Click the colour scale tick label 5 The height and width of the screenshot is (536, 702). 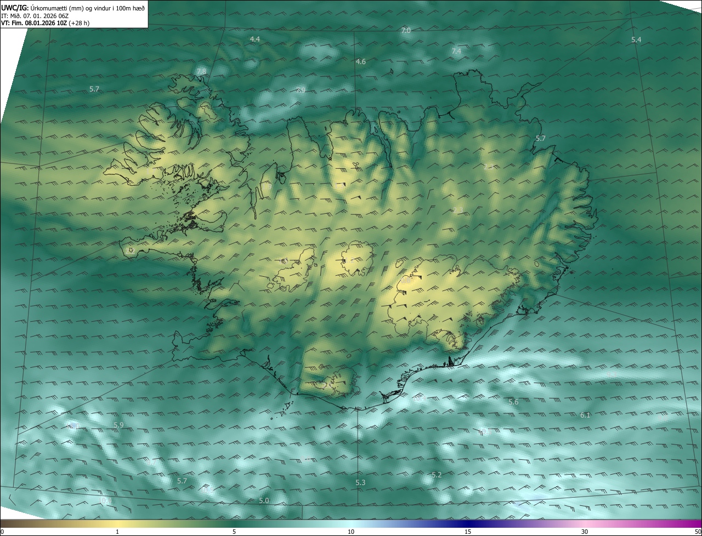tap(234, 532)
